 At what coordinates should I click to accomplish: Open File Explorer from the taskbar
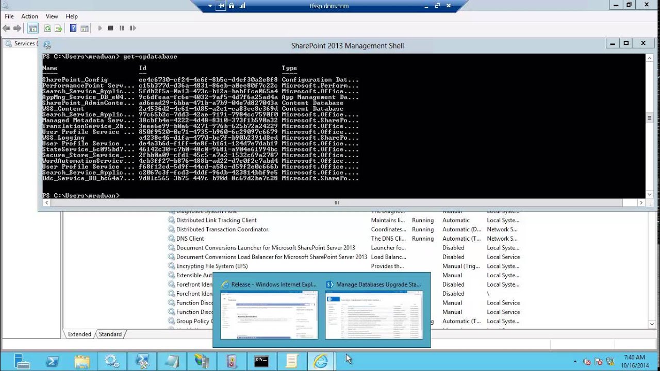[82, 361]
